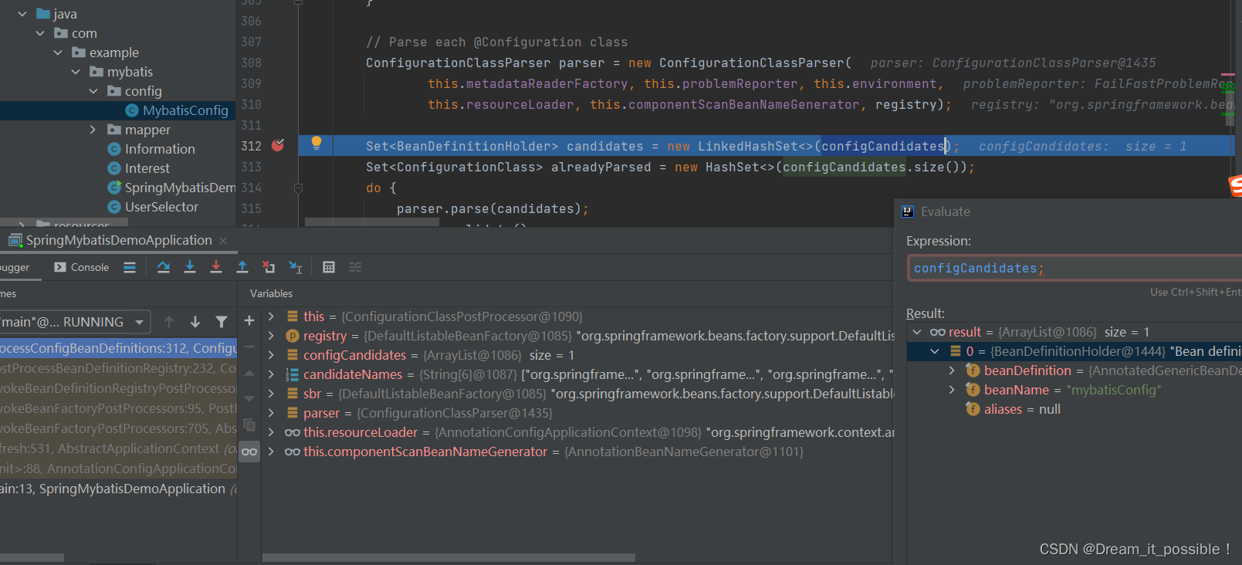Select the invokeBeanFactoryPostProcessors:95 stack frame

pos(118,408)
